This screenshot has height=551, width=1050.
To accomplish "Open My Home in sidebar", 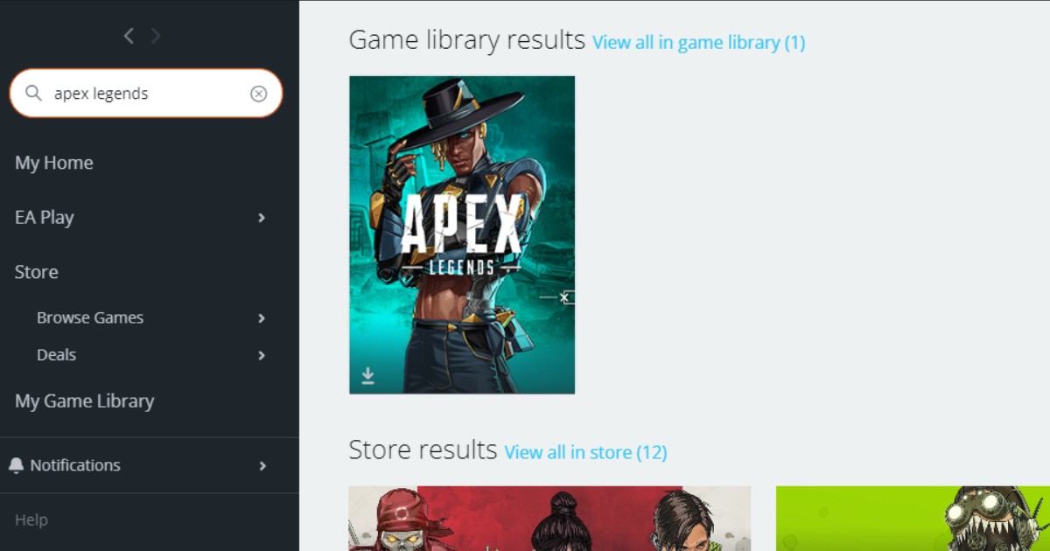I will [x=54, y=163].
